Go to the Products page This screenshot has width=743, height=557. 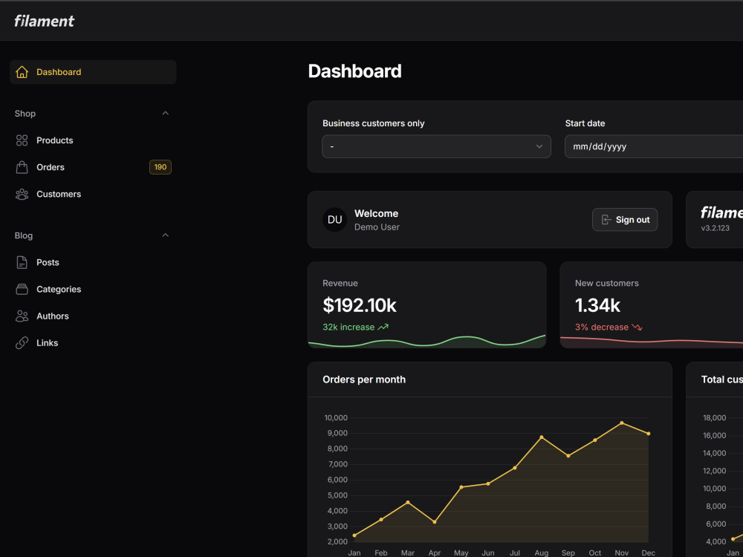click(x=93, y=140)
